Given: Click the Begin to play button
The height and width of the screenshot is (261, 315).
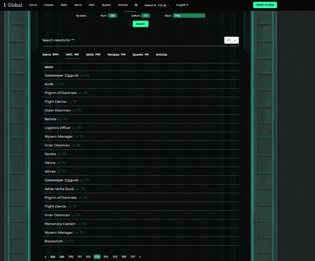Looking at the screenshot, I should [x=265, y=5].
